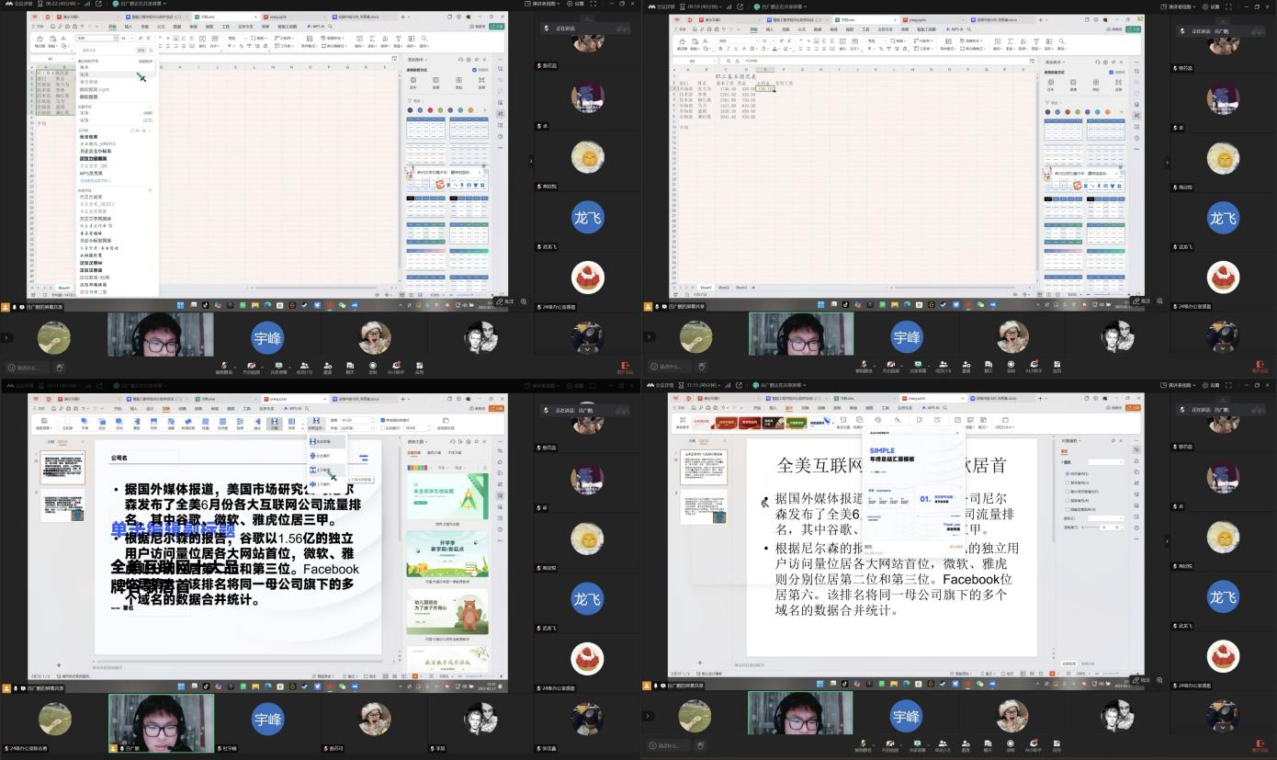The image size is (1277, 760).
Task: Expand participant strip arrow at left of bottom-left window
Action: point(6,717)
